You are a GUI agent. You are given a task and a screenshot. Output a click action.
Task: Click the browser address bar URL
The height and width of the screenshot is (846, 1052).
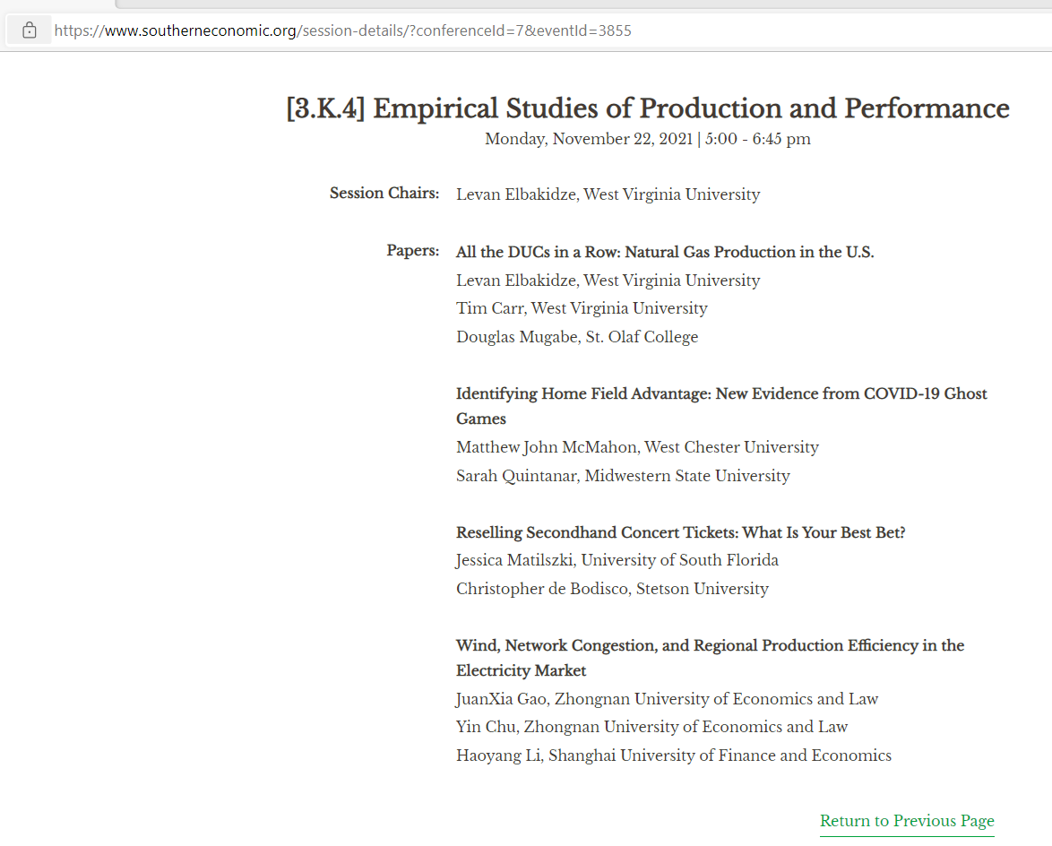pos(342,30)
